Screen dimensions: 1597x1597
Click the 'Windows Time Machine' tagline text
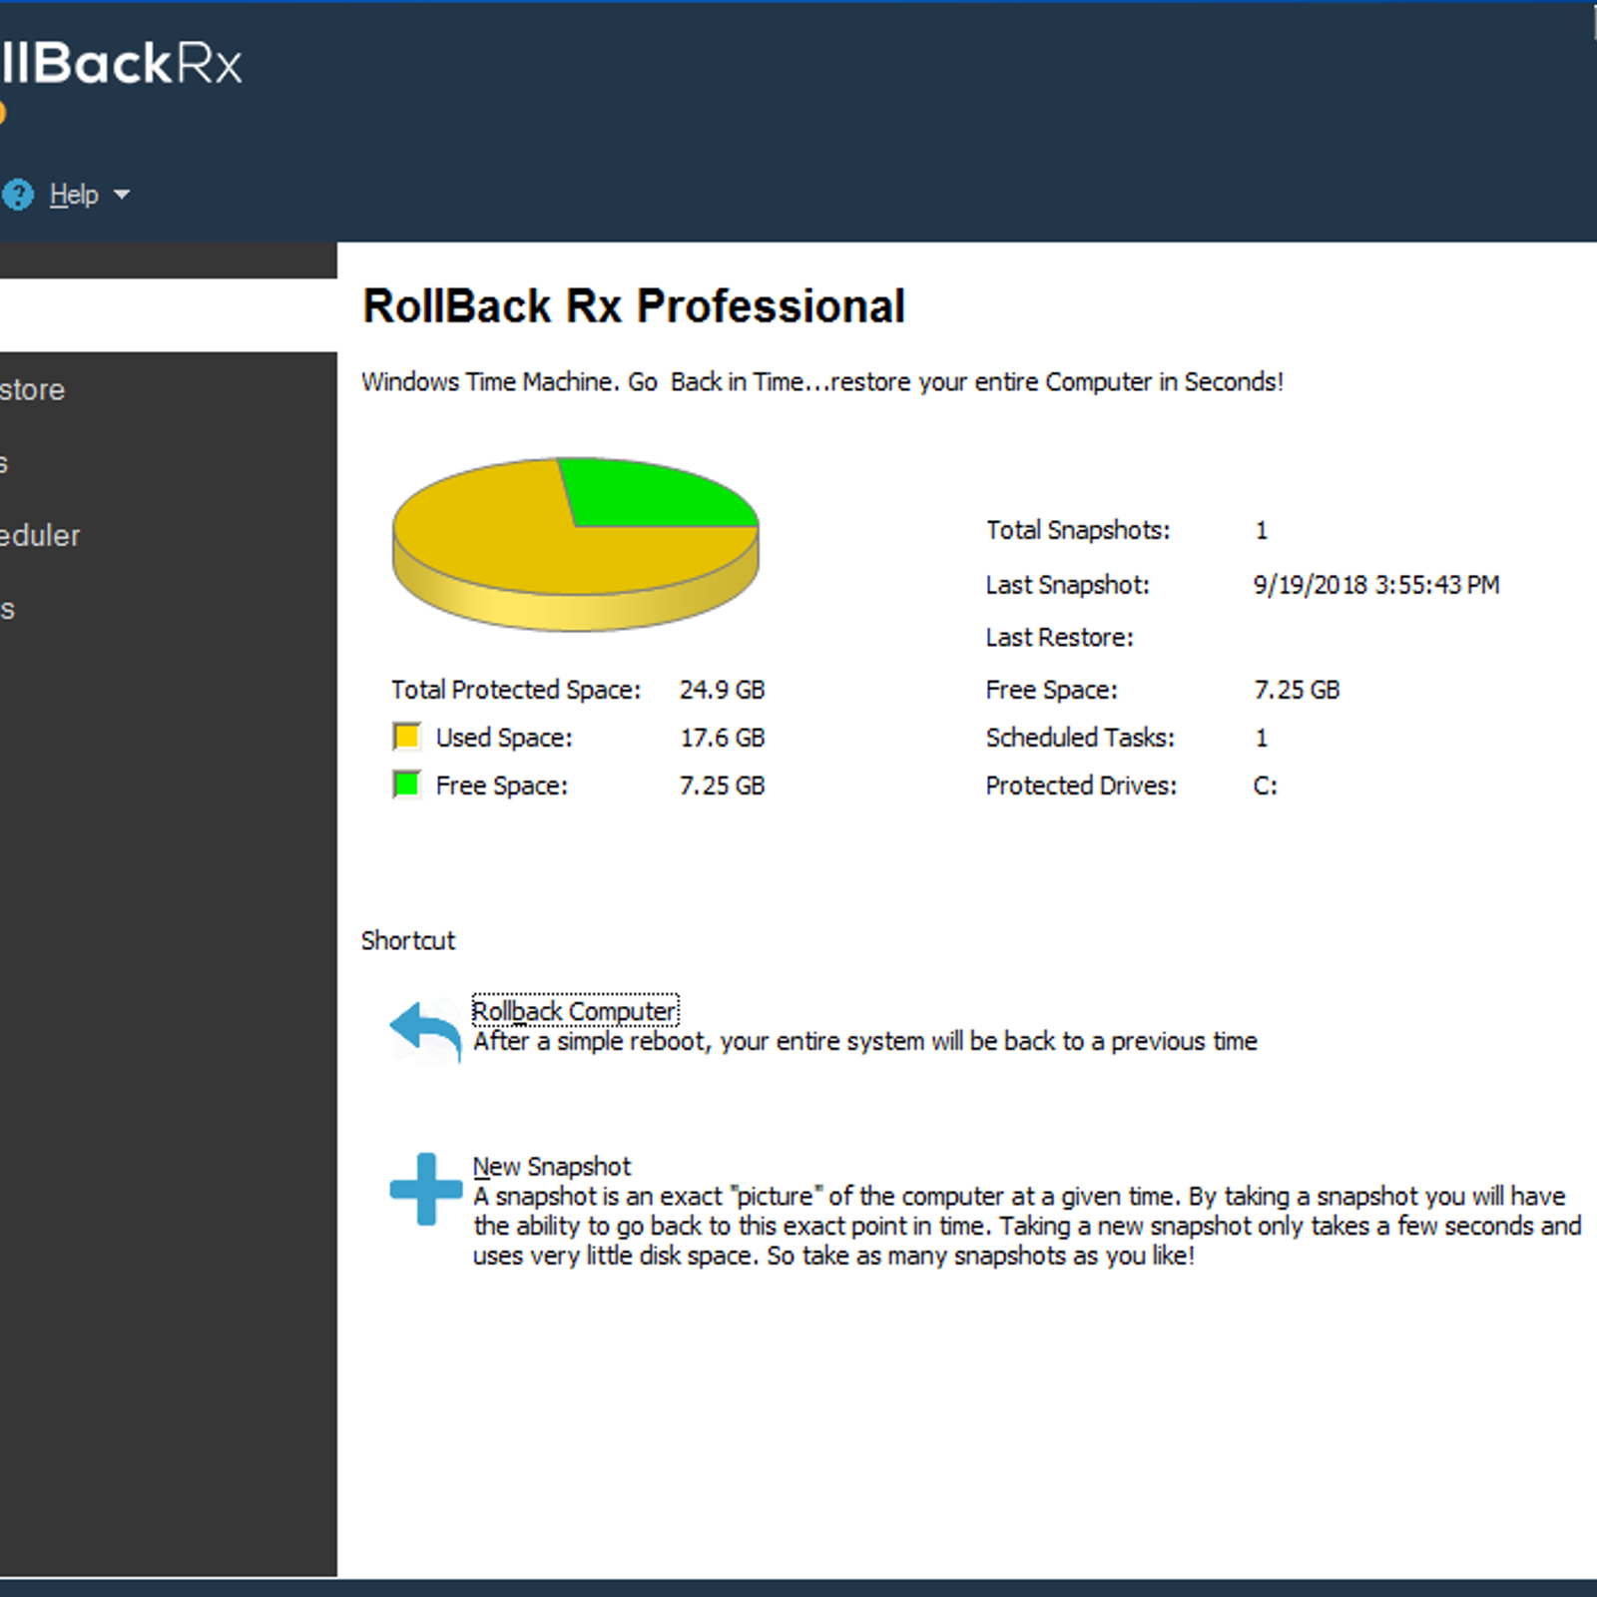coord(822,382)
